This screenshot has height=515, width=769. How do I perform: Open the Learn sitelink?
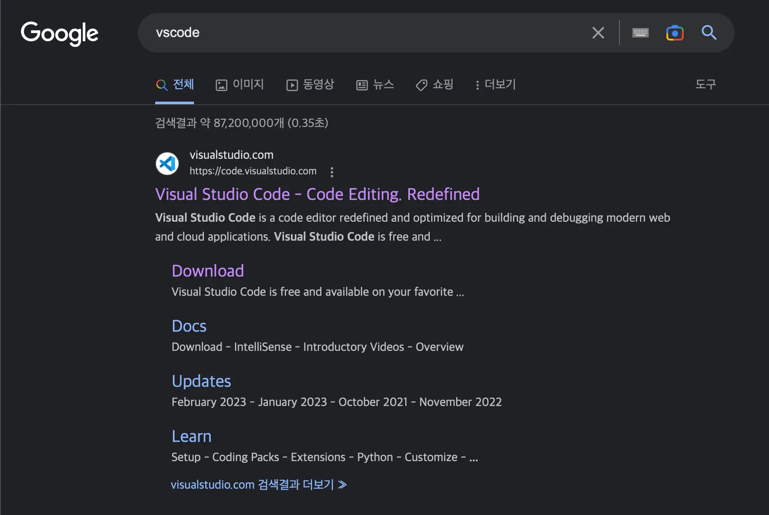pos(191,436)
